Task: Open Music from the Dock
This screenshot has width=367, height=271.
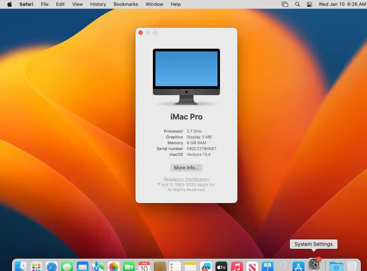Action: pyautogui.click(x=237, y=267)
